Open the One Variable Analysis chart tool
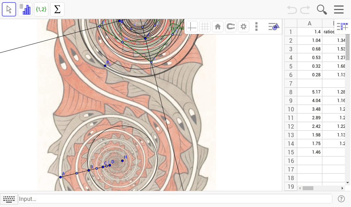Viewport: 351px width, 207px height. 25,9
